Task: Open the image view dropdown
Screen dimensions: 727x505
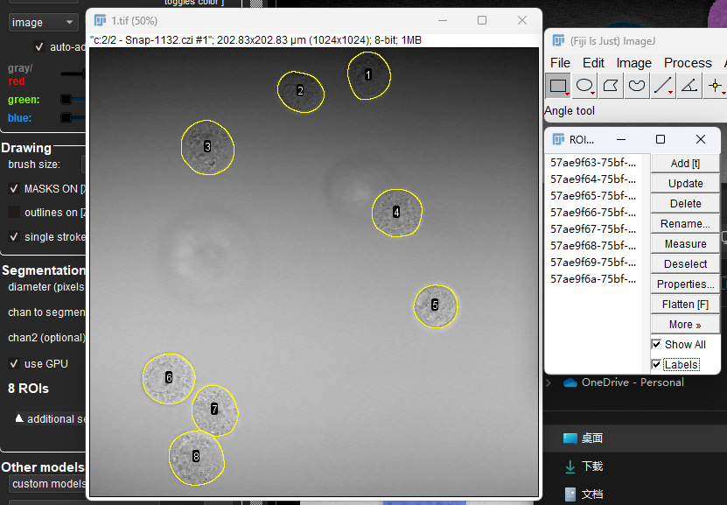Action: click(43, 22)
